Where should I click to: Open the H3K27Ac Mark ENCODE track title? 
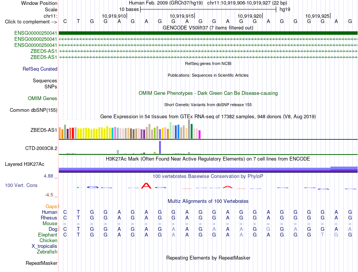tap(208, 159)
